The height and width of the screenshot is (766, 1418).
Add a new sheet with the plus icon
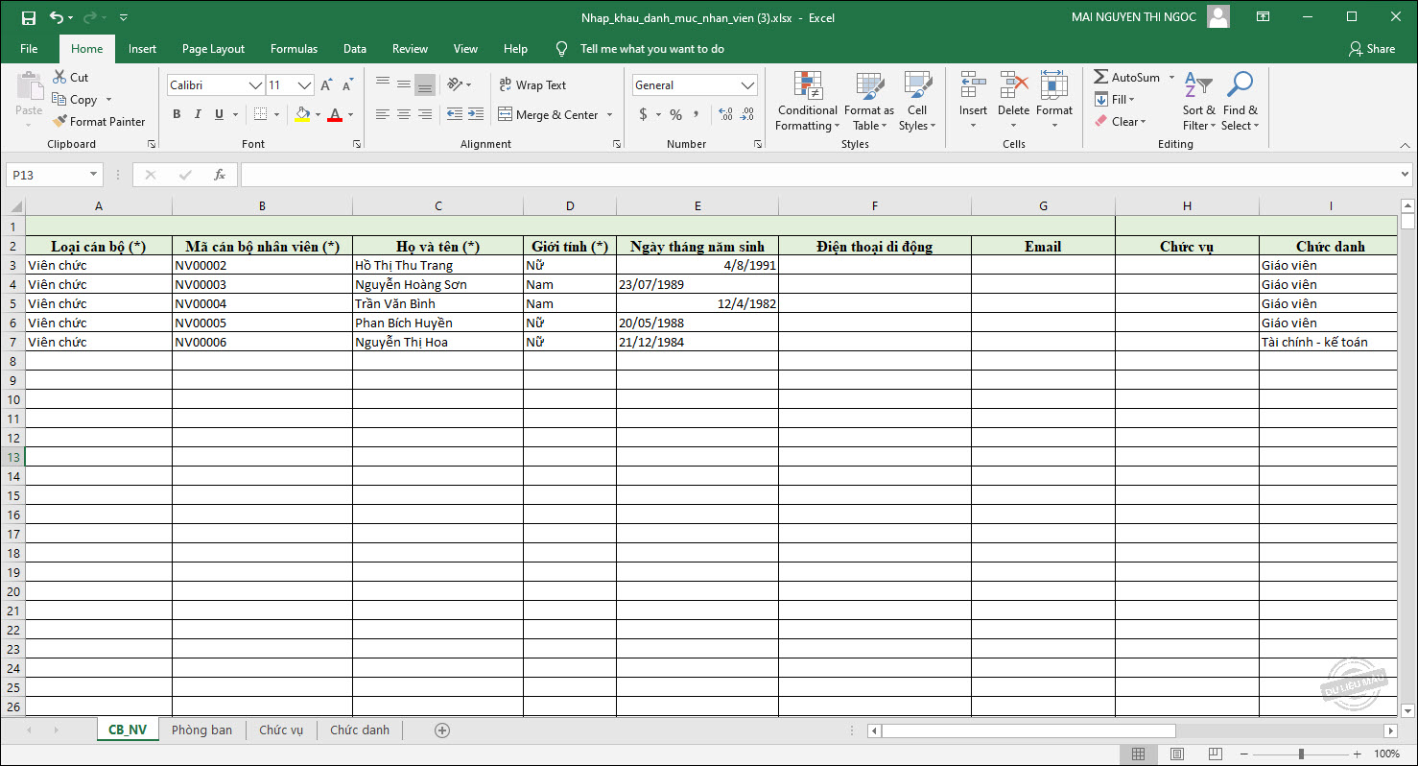click(442, 730)
